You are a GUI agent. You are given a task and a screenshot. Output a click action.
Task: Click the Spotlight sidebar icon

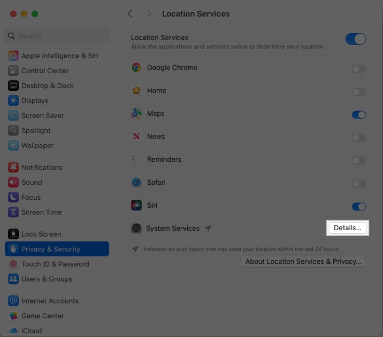coord(13,130)
